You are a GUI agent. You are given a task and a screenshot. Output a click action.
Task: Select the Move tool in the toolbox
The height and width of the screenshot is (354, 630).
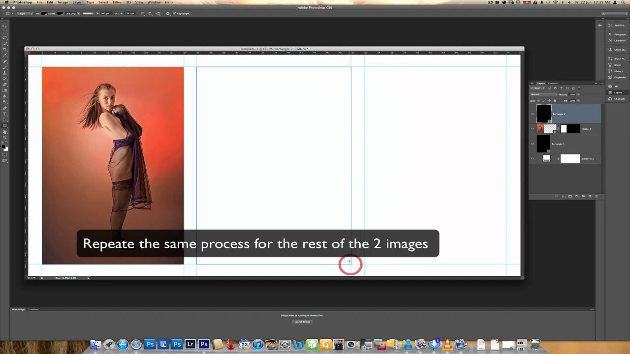pos(5,26)
